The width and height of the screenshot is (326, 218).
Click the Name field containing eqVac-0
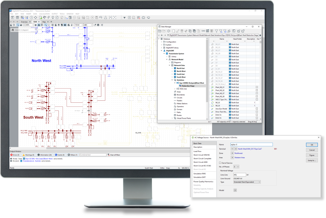252,144
